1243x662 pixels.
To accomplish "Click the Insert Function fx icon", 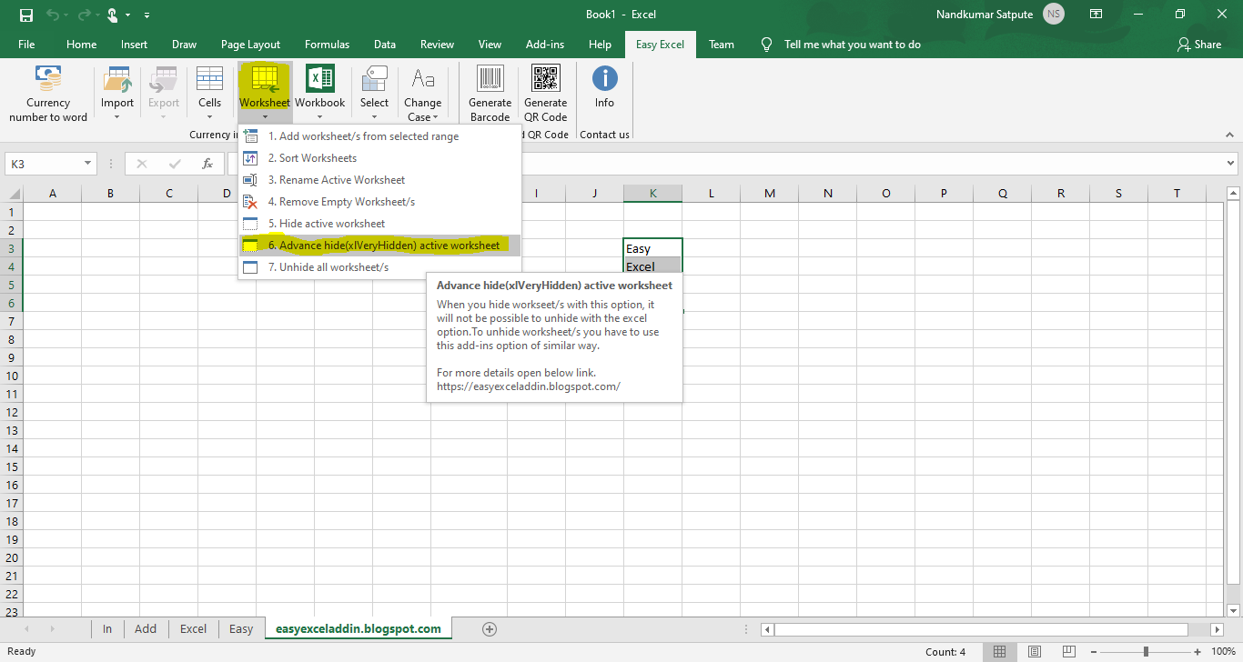I will [207, 164].
